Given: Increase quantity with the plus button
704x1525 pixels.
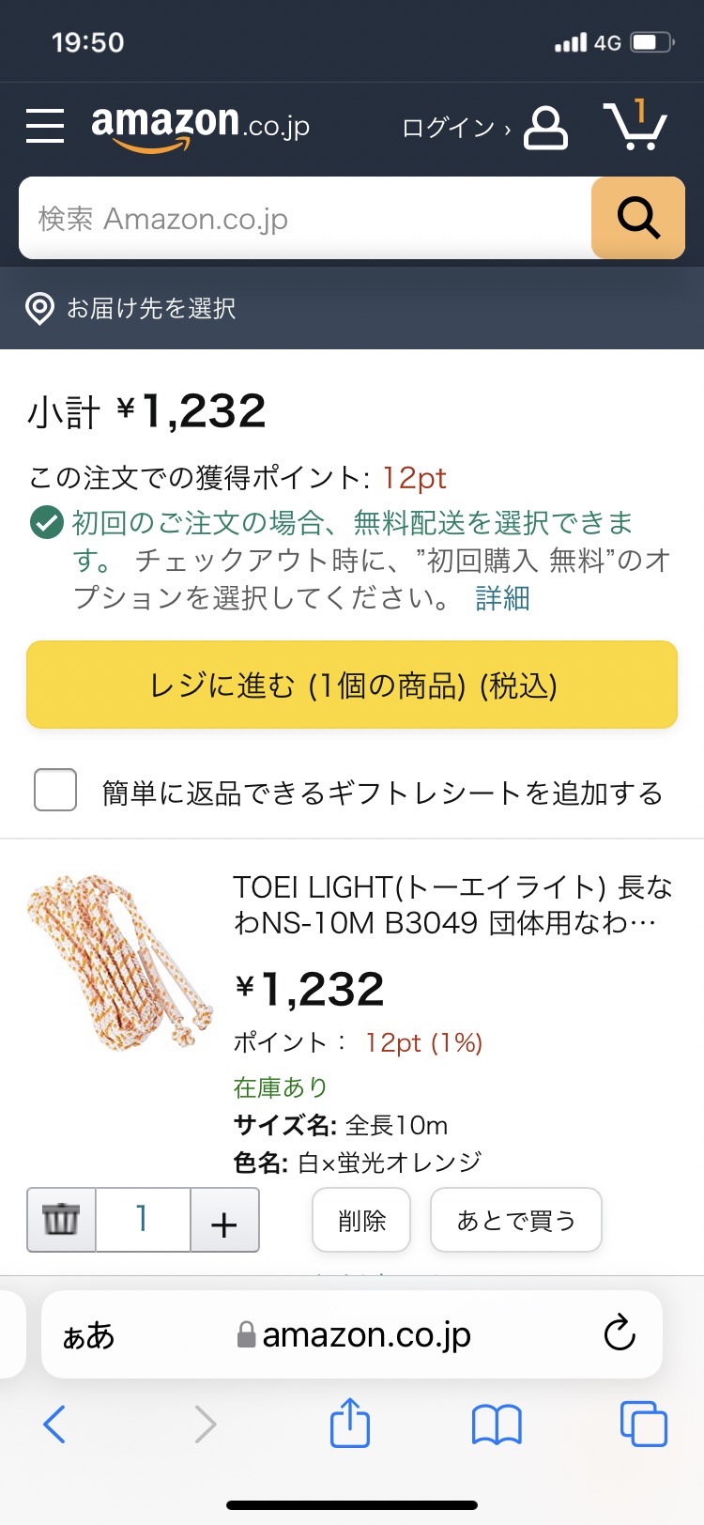Looking at the screenshot, I should 224,1222.
